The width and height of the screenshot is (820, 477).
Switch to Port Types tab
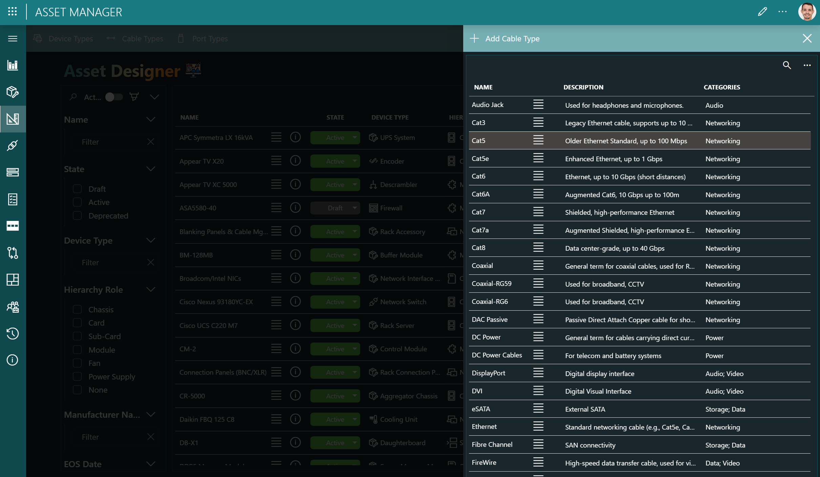(203, 39)
